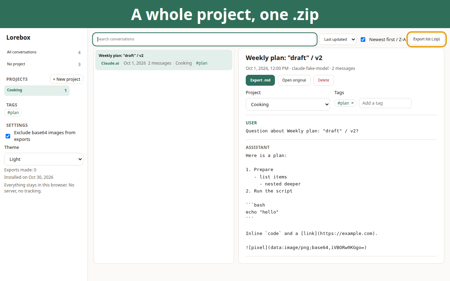
Task: Click the 'Installed on Oct 30, 2026' text
Action: (x=29, y=177)
